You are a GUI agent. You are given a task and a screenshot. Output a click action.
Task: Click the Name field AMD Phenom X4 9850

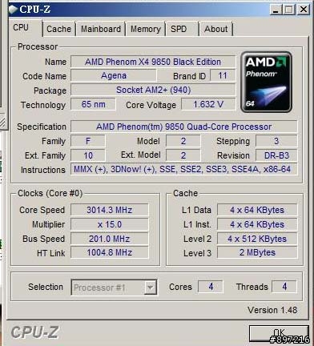153,62
